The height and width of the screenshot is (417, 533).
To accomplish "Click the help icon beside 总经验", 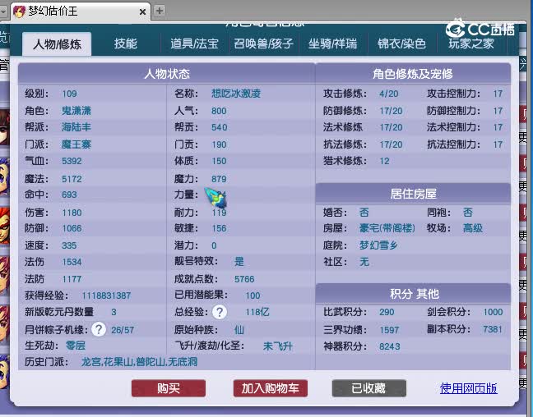I will click(220, 312).
